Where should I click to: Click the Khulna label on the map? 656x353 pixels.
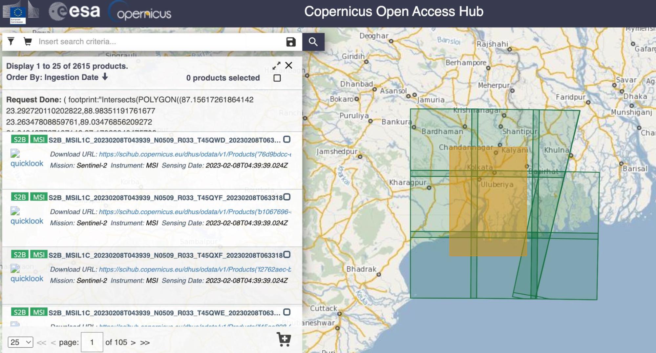(557, 150)
